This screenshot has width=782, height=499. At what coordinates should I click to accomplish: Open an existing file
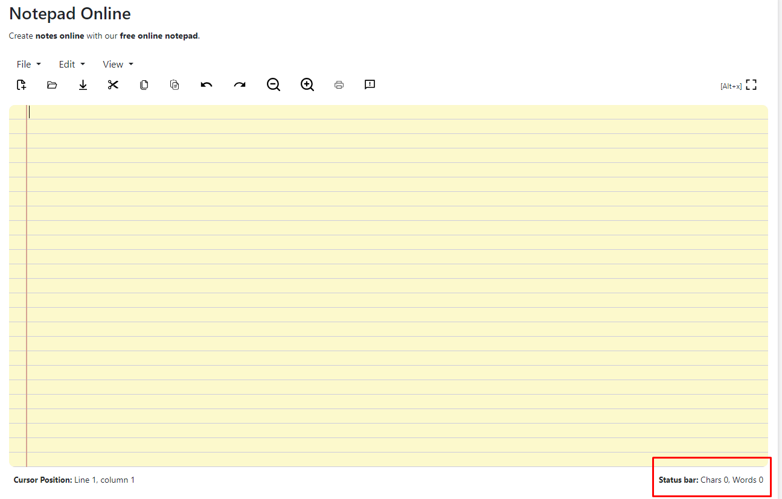(x=52, y=84)
